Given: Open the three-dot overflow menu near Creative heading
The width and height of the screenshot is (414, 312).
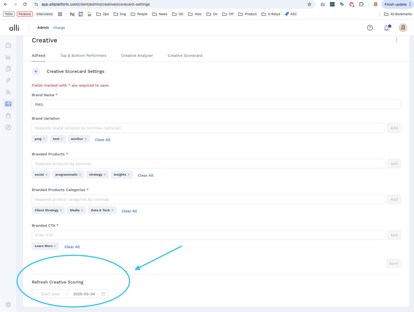Looking at the screenshot, I should coord(397,40).
